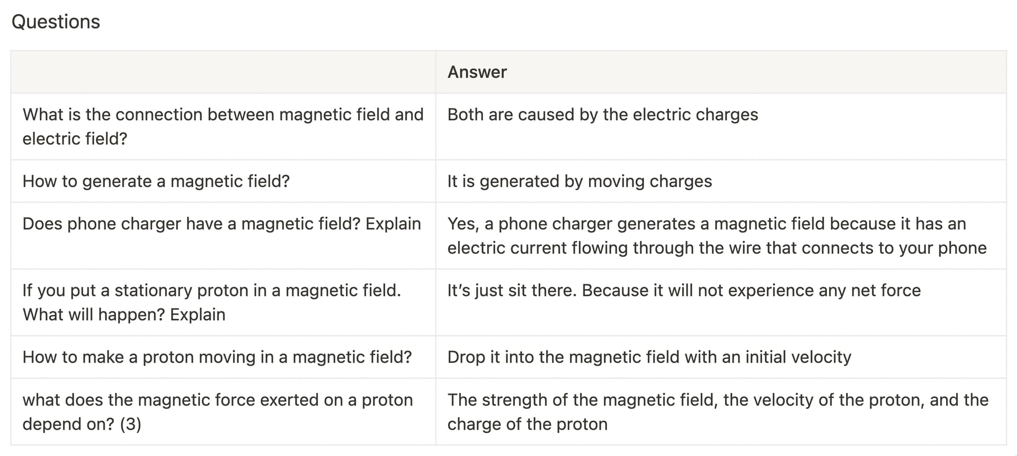Select 'How to generate a magnetic field?' cell

coord(223,181)
